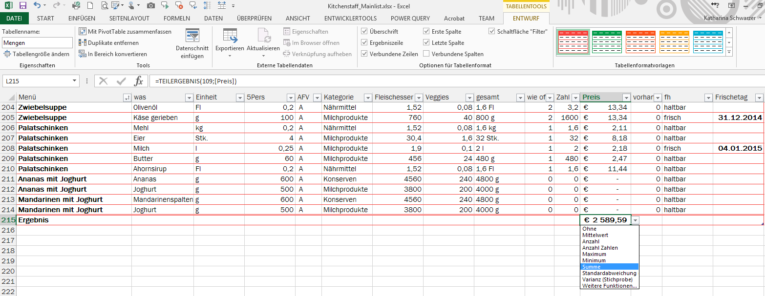Switch to the FORMELN ribbon tab
This screenshot has height=296, width=765.
177,19
